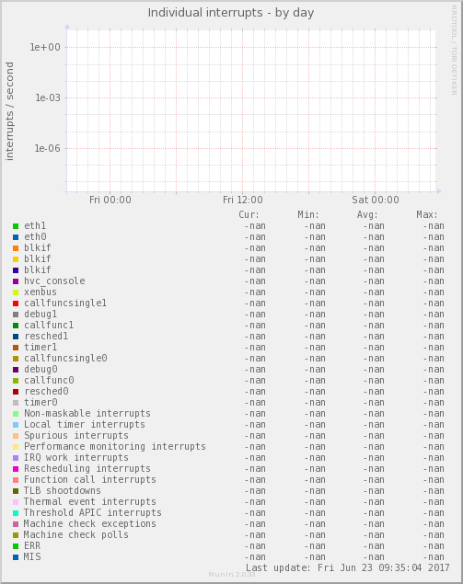
Task: Click the Machine check exceptions label
Action: coord(90,523)
